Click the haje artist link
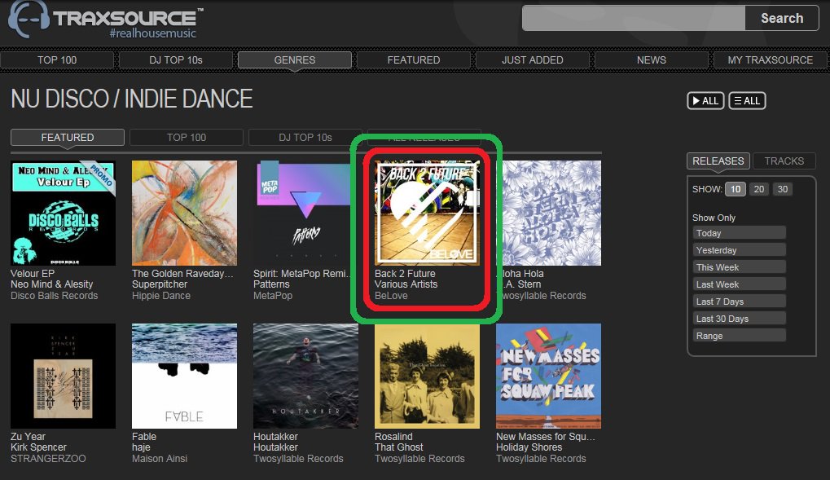Viewport: 830px width, 480px height. pos(141,447)
